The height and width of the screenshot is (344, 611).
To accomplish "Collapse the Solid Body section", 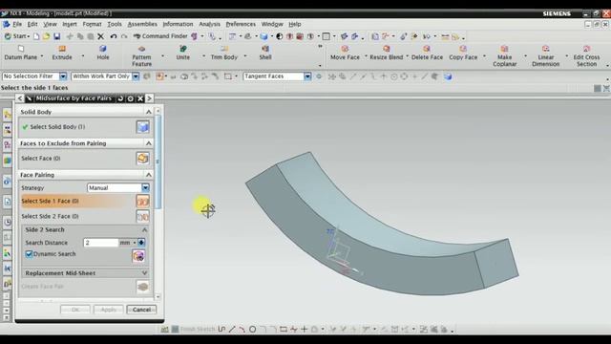I will [x=149, y=112].
